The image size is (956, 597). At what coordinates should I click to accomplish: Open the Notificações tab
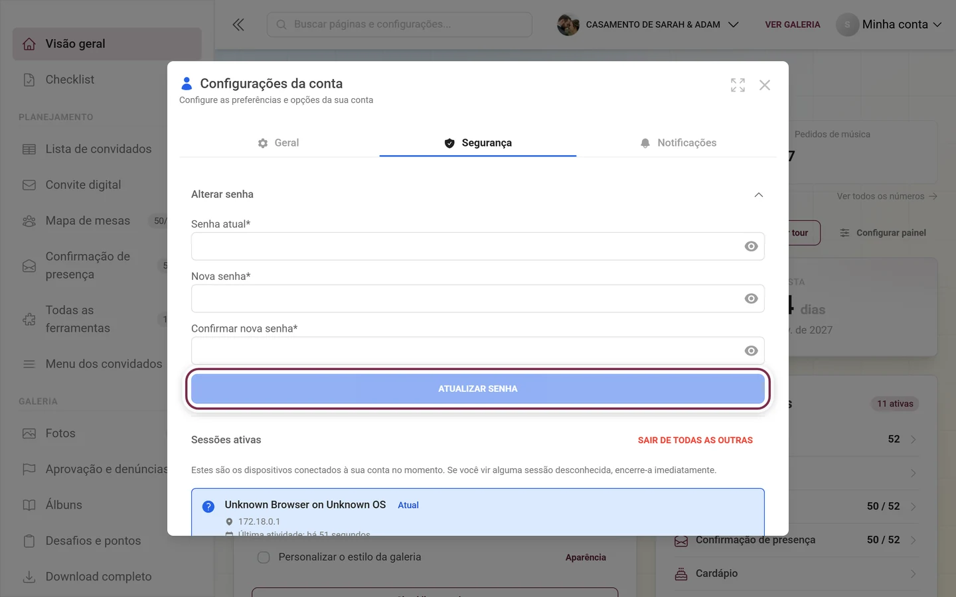tap(677, 143)
